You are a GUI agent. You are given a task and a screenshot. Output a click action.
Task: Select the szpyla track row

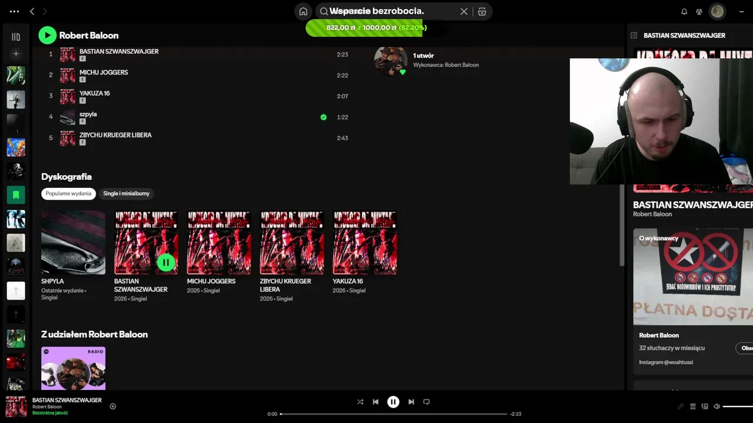(x=198, y=117)
